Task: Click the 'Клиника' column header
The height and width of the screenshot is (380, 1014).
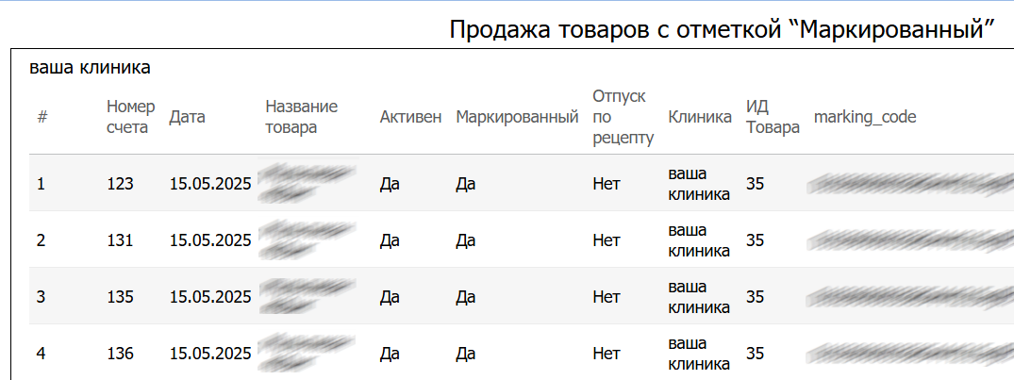Action: (x=699, y=117)
